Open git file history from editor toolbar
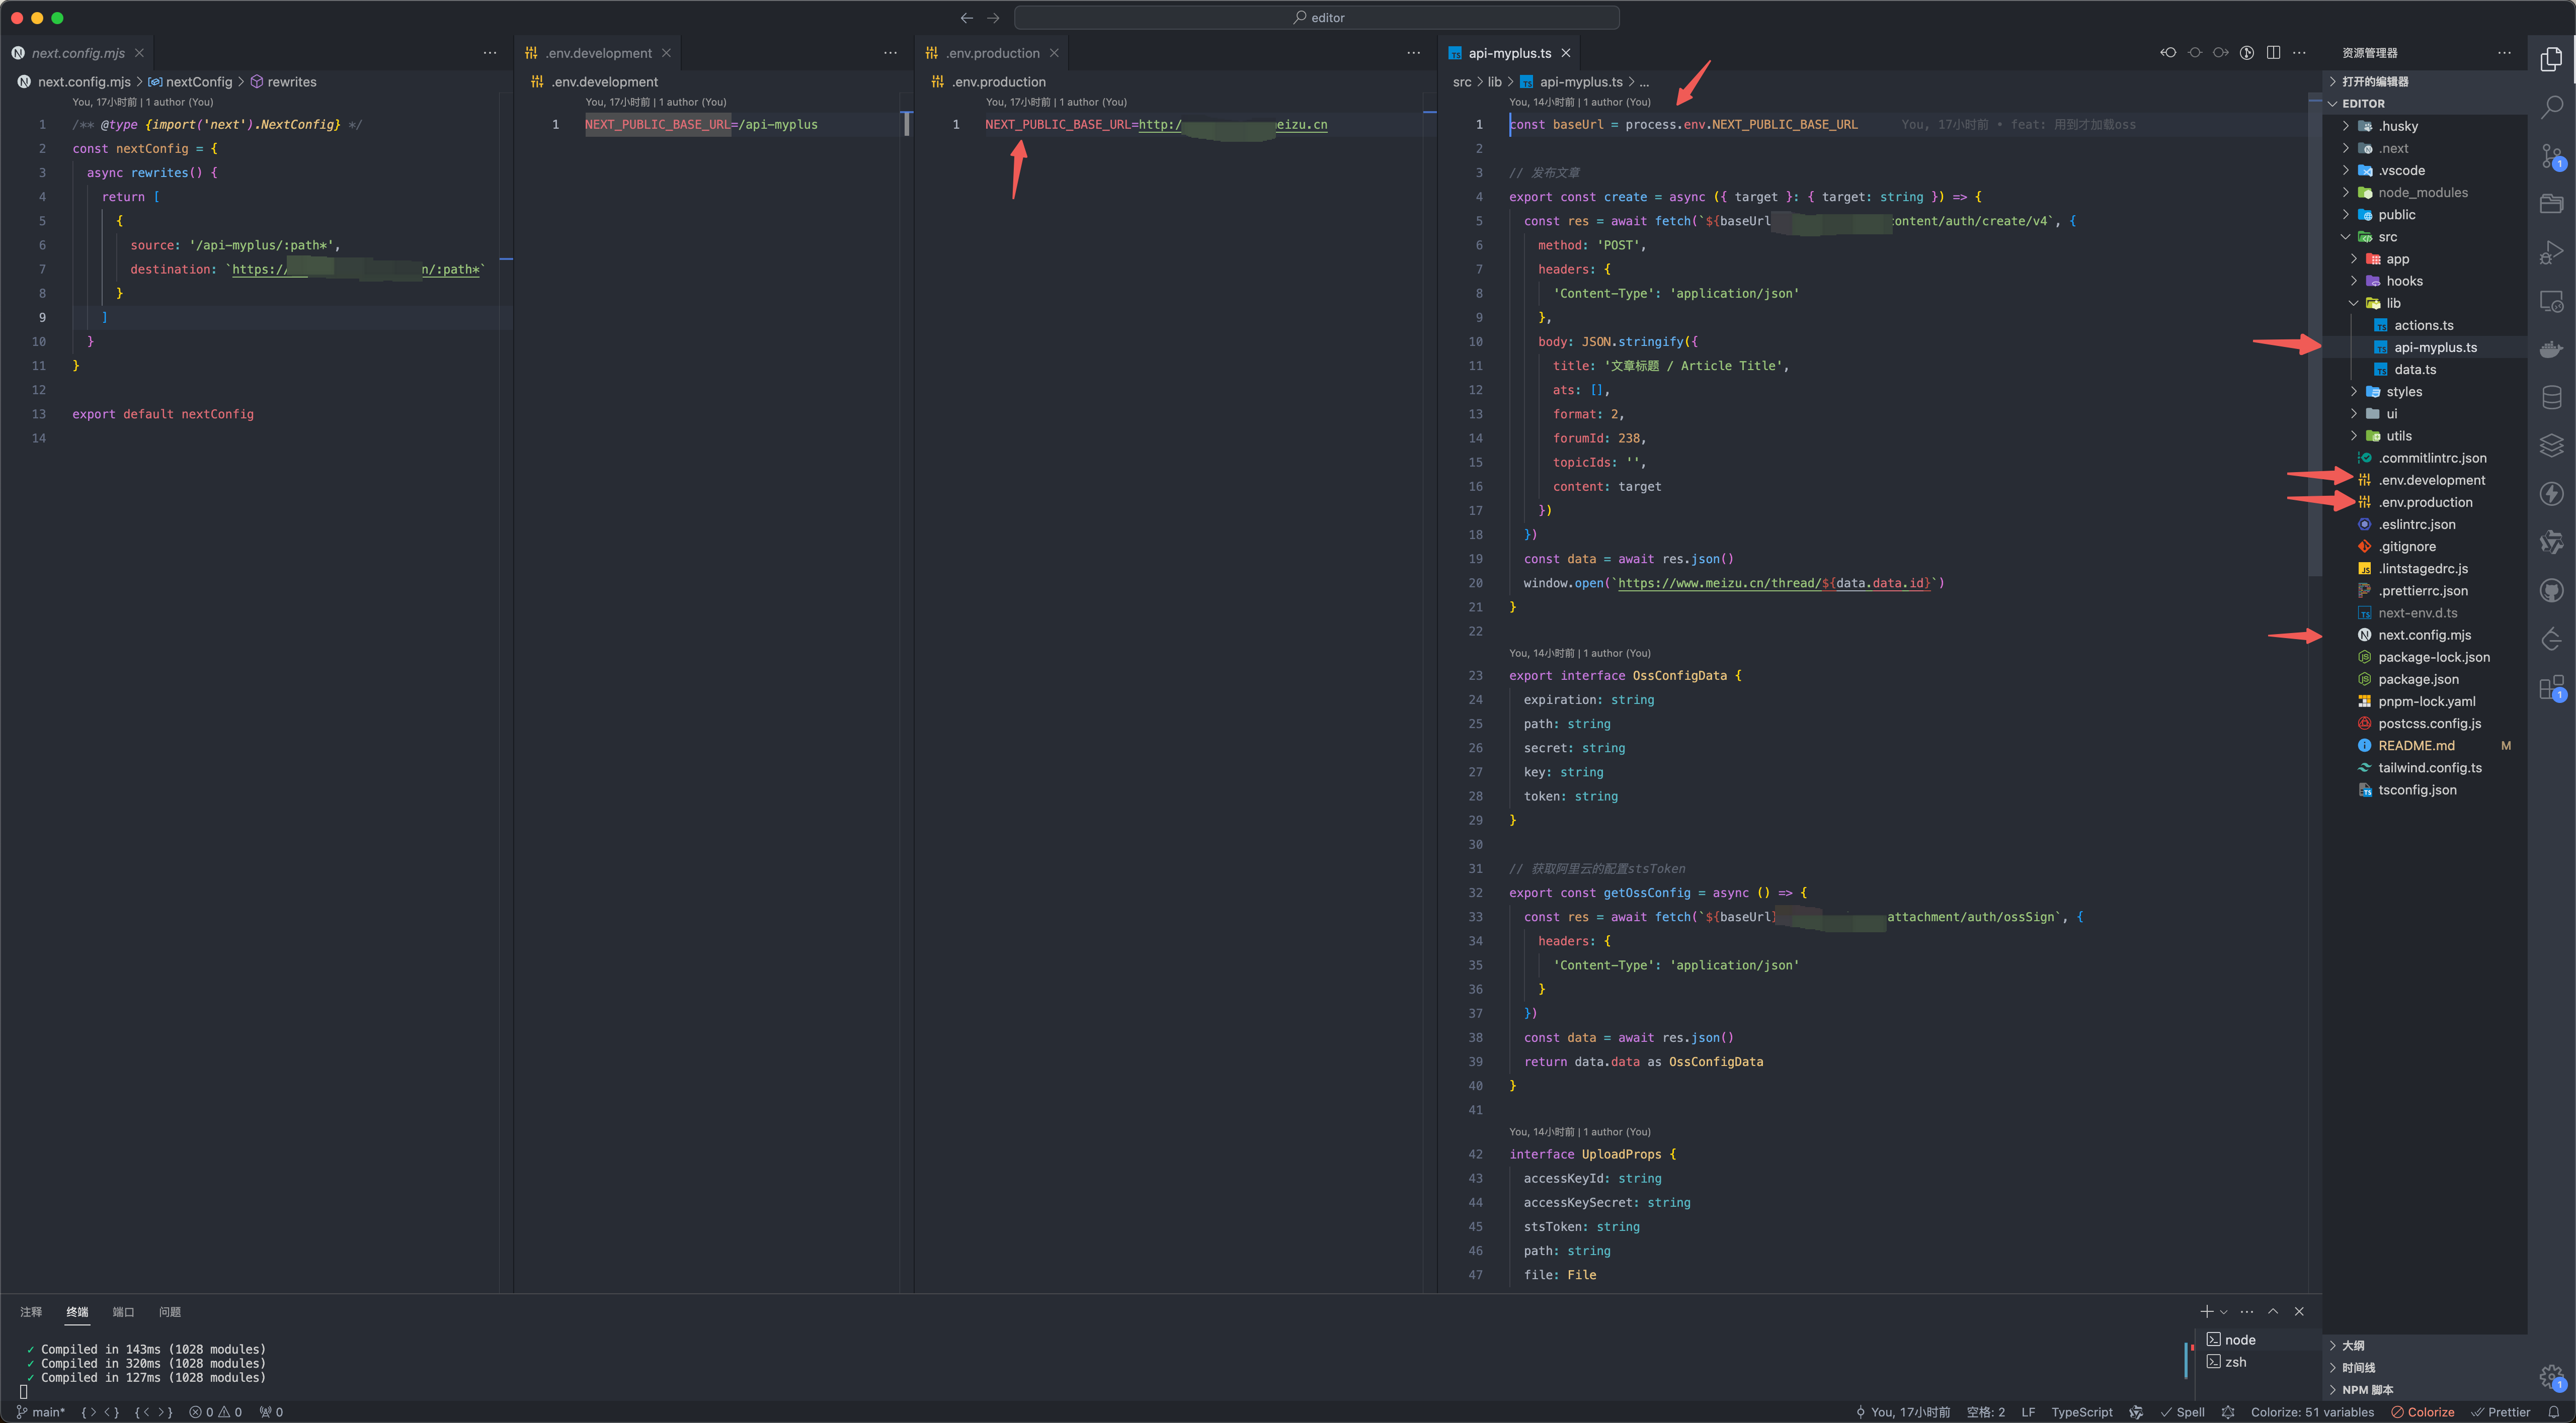This screenshot has height=1423, width=2576. pos(2247,53)
